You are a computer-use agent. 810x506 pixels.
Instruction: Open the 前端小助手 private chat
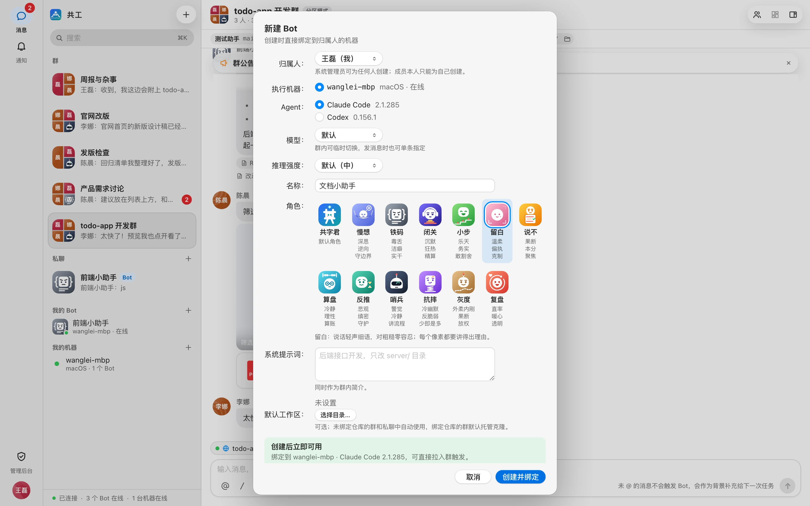pos(122,282)
